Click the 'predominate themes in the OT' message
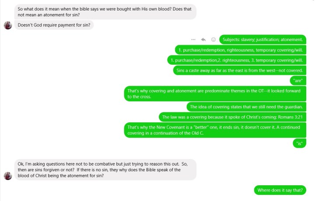 pos(214,94)
